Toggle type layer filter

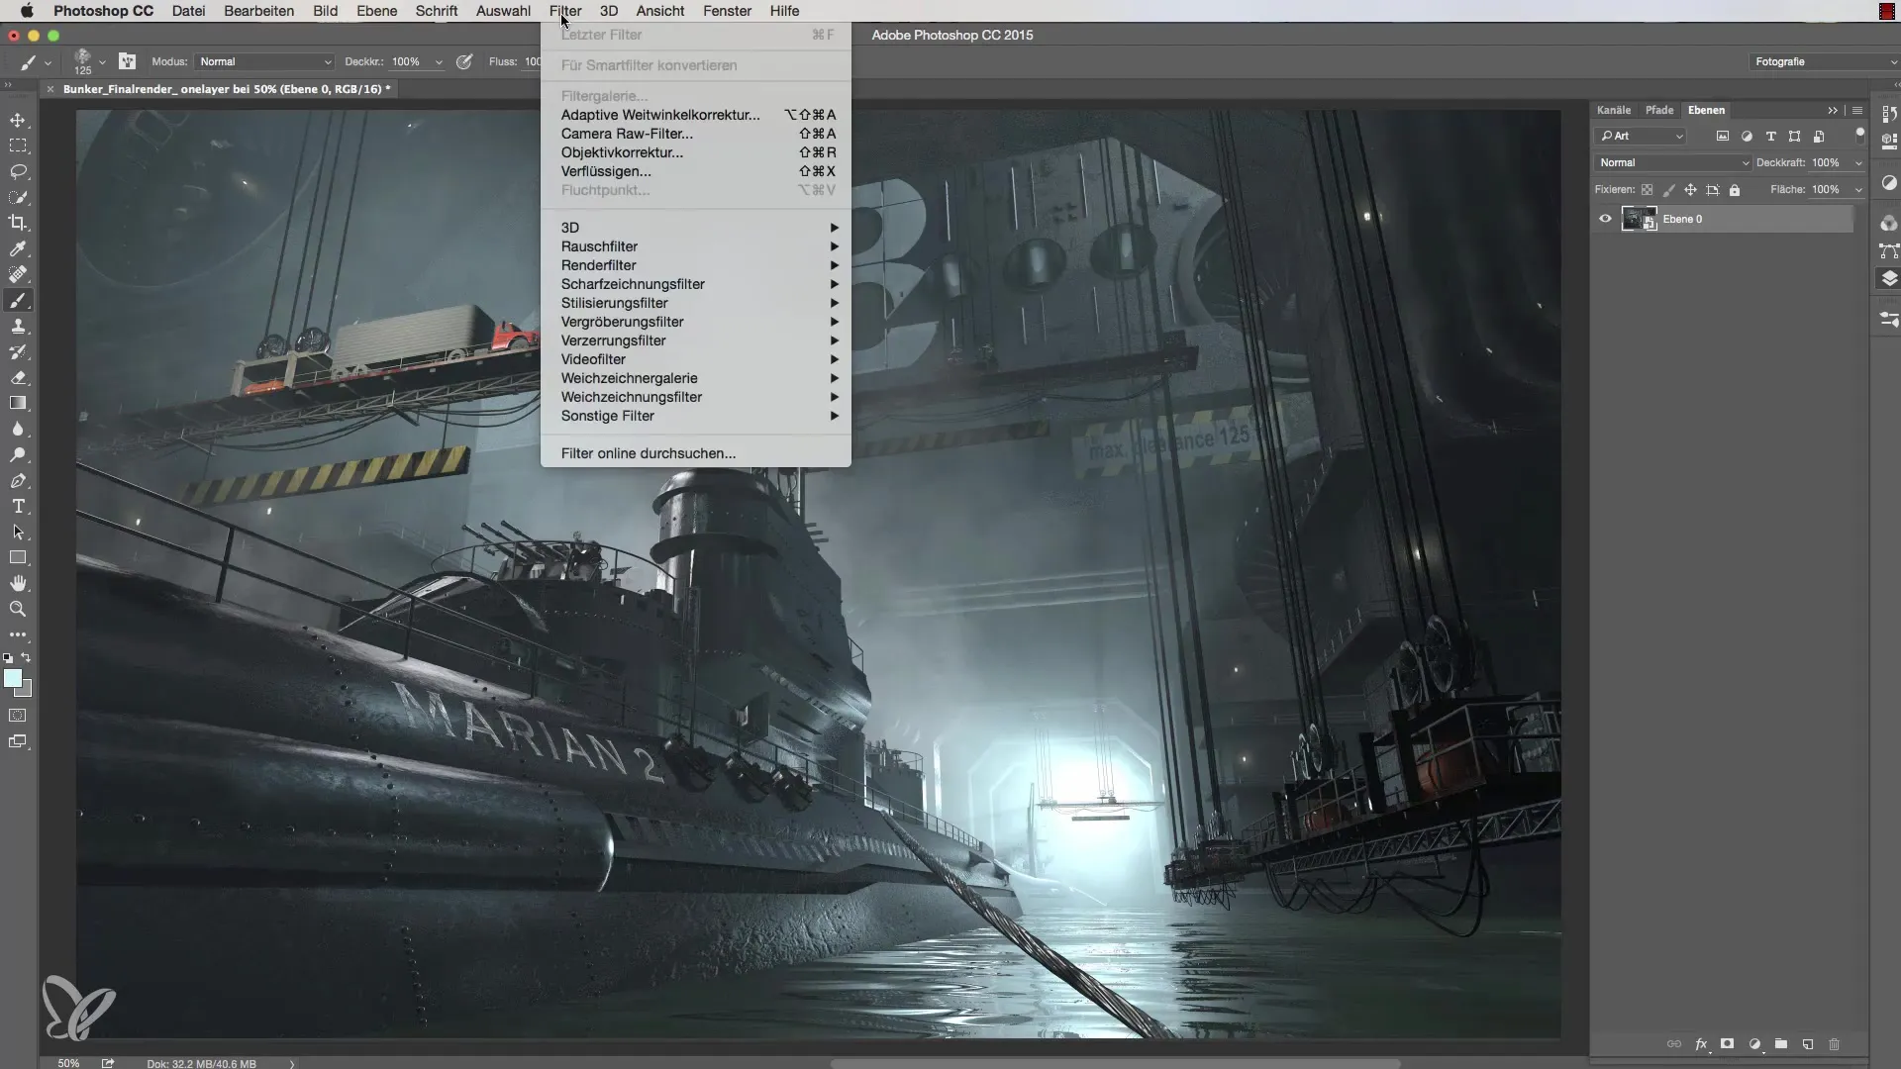(1770, 137)
